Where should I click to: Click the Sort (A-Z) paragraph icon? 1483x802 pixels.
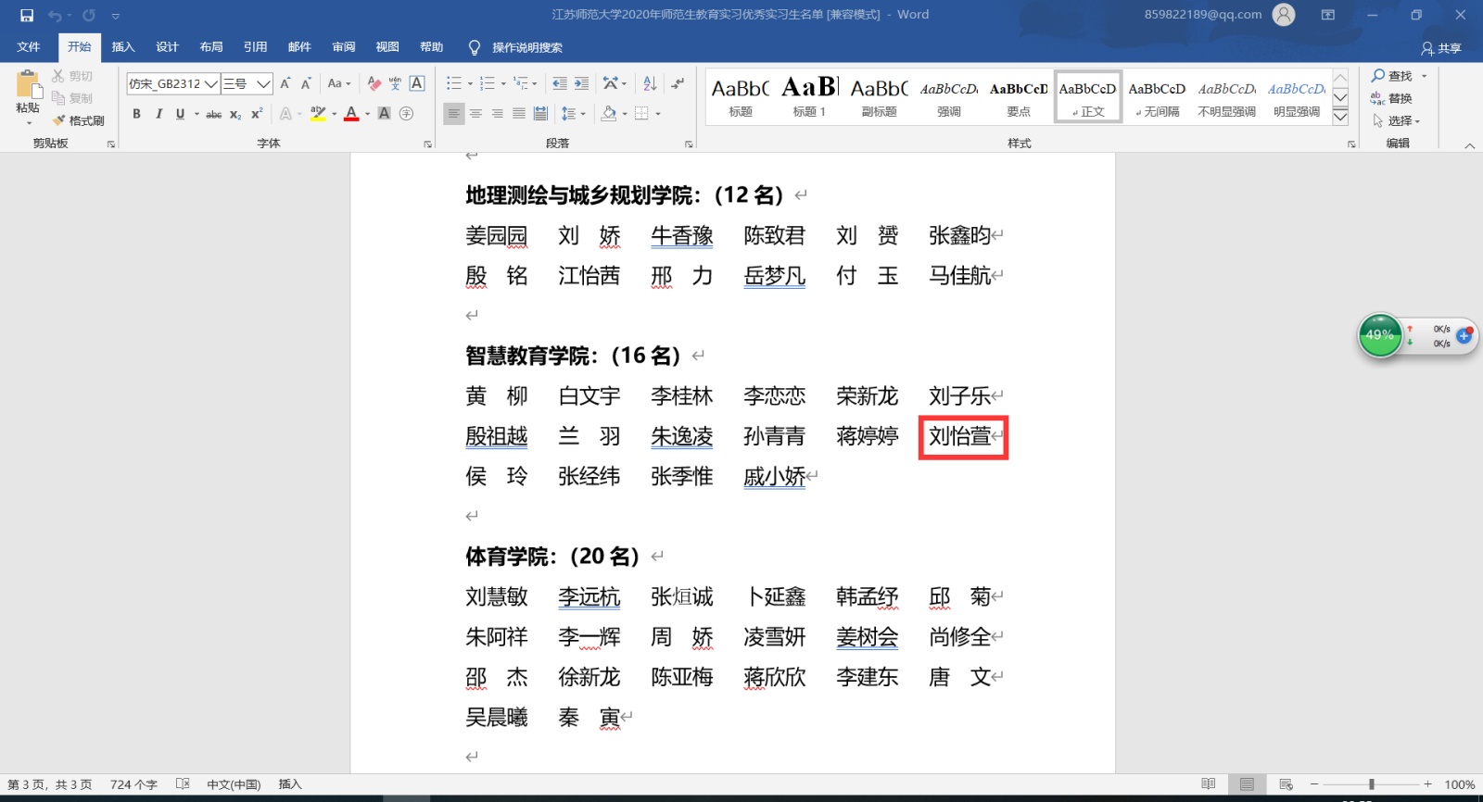click(650, 83)
